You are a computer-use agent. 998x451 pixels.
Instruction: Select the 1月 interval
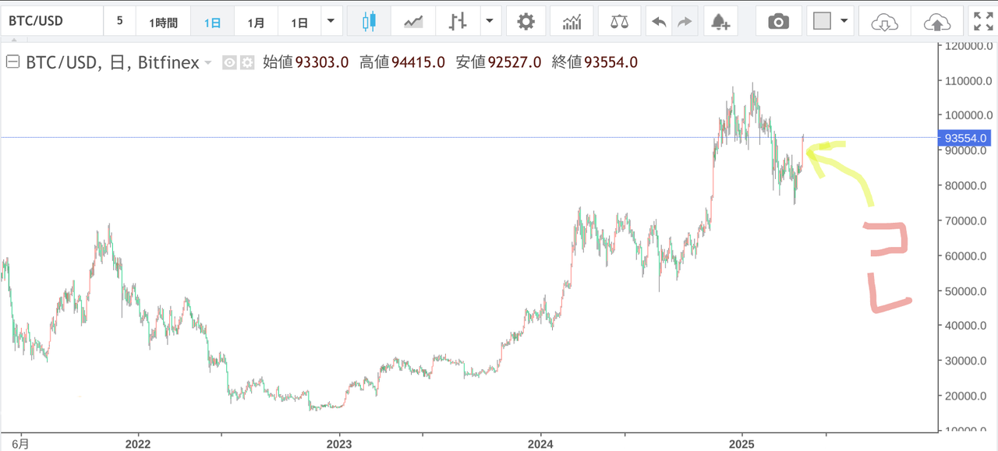(x=256, y=23)
